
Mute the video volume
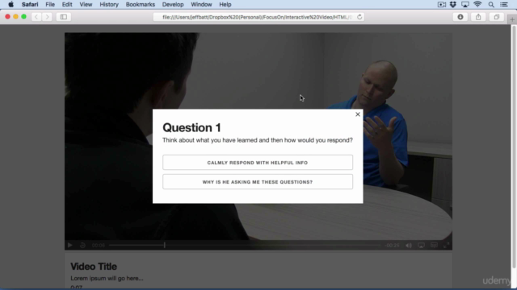(x=409, y=245)
